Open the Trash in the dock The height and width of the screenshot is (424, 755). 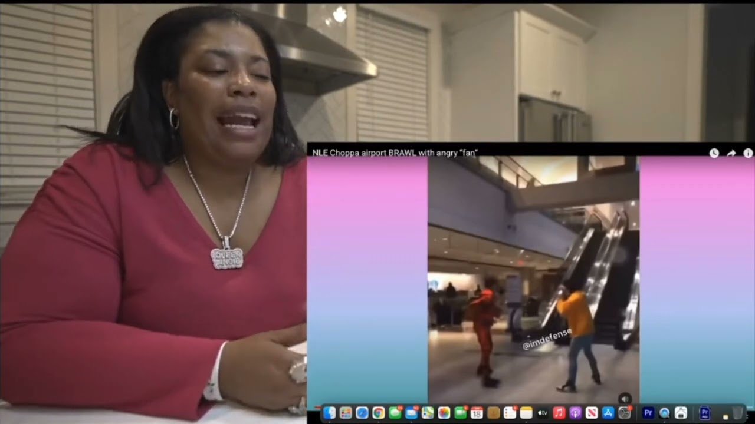738,413
